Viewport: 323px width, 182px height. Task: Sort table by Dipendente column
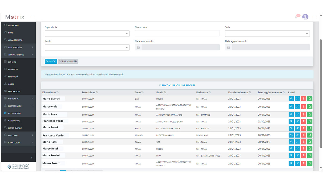[x=50, y=92]
